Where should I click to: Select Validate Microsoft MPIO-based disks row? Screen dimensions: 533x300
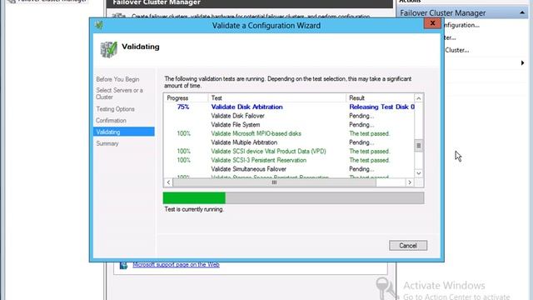tap(289, 133)
